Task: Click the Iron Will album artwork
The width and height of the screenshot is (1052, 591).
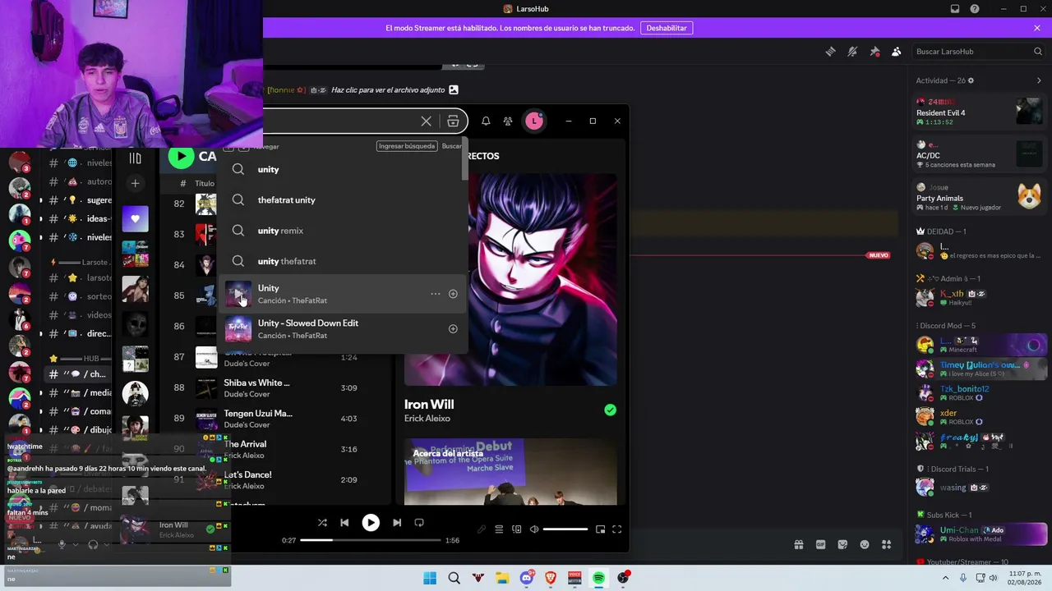Action: (x=510, y=279)
